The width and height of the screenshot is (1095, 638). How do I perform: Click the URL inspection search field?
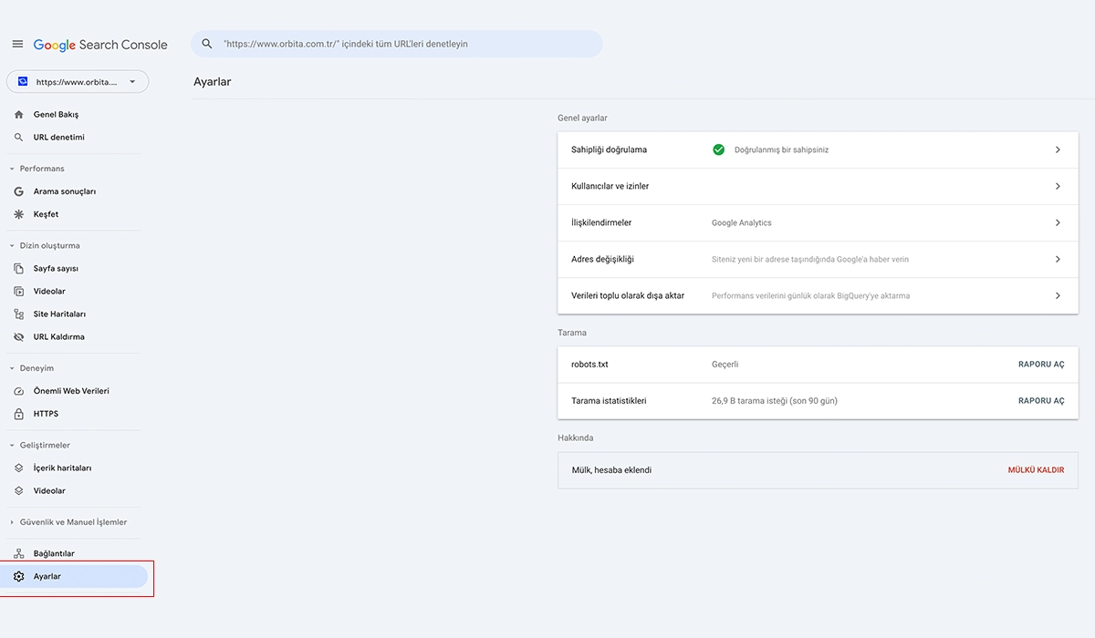[397, 44]
